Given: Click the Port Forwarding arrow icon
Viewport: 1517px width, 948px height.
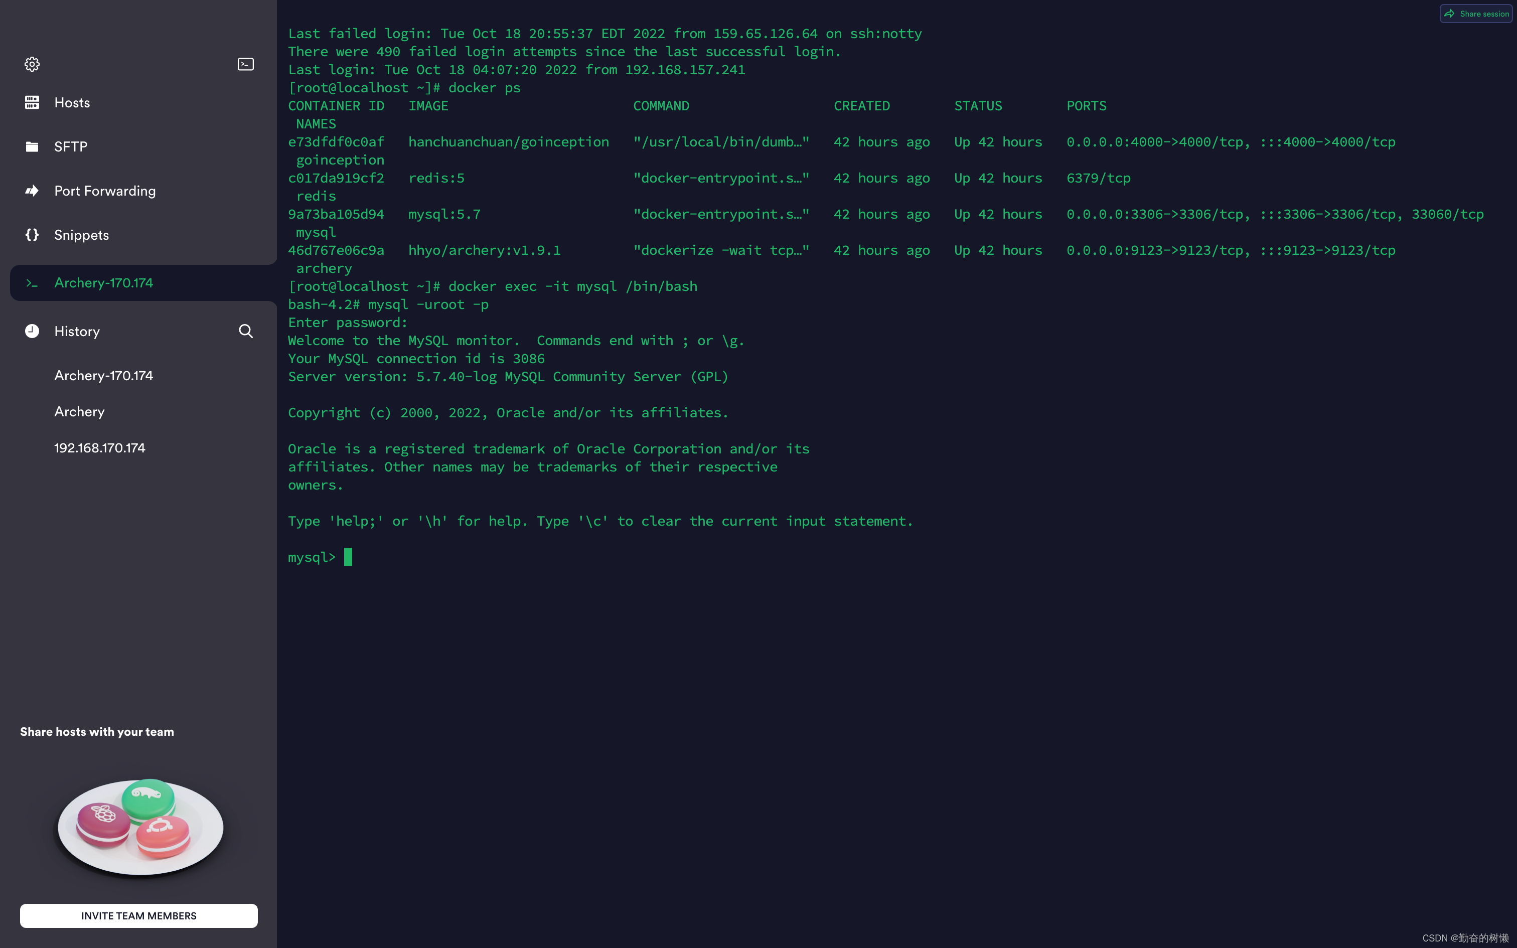Looking at the screenshot, I should (32, 191).
